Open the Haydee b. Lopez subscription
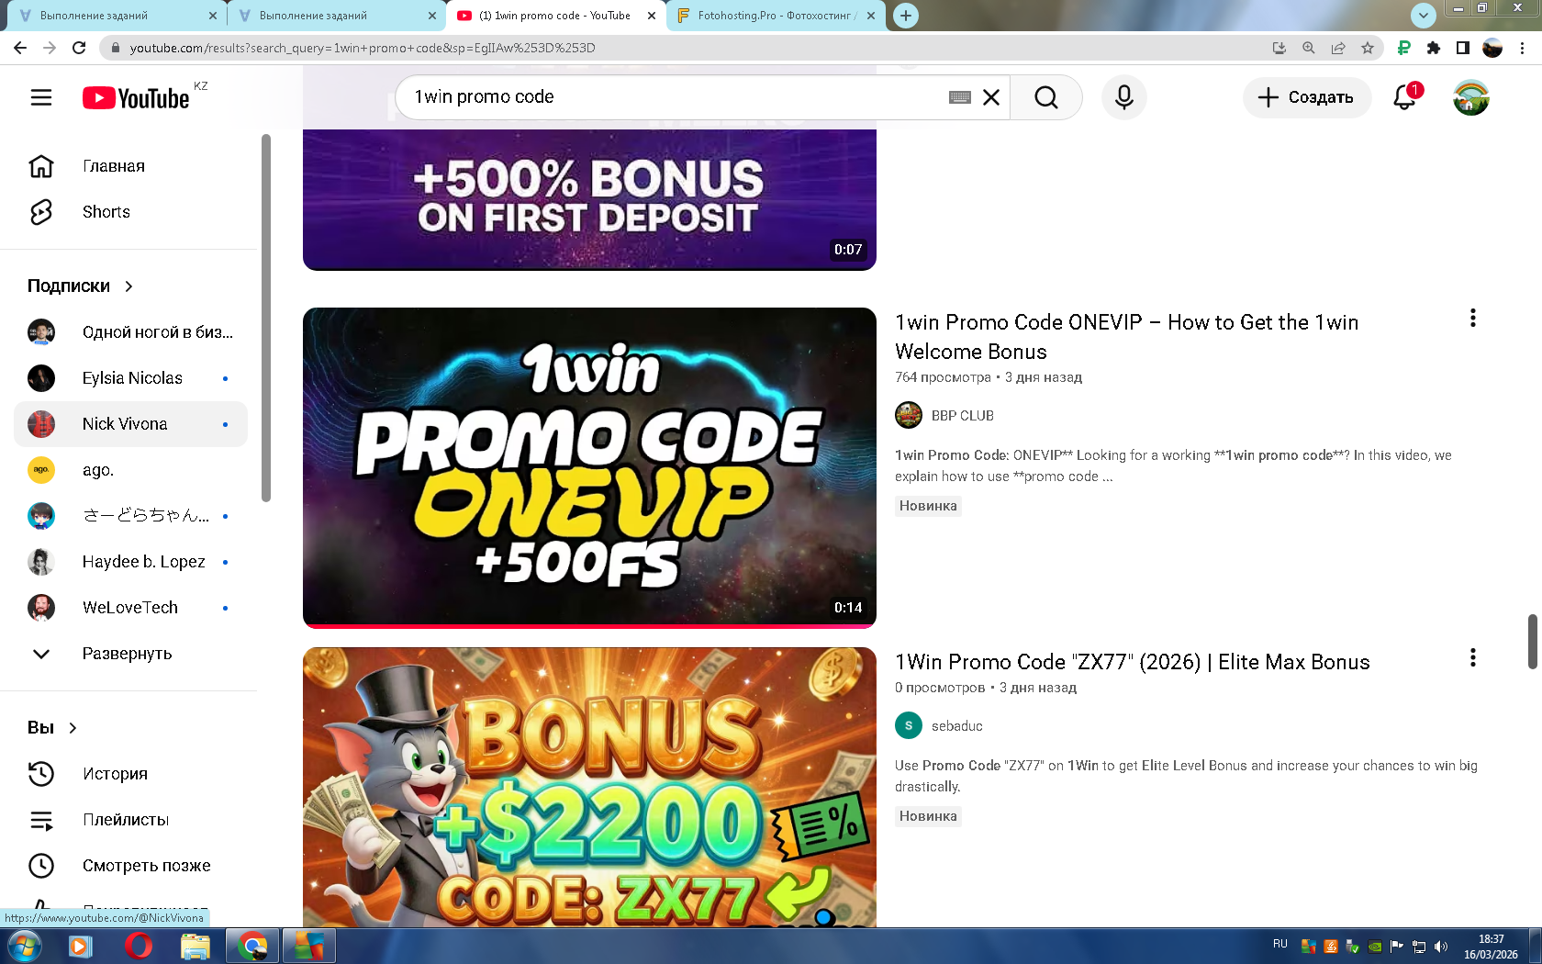 point(131,562)
